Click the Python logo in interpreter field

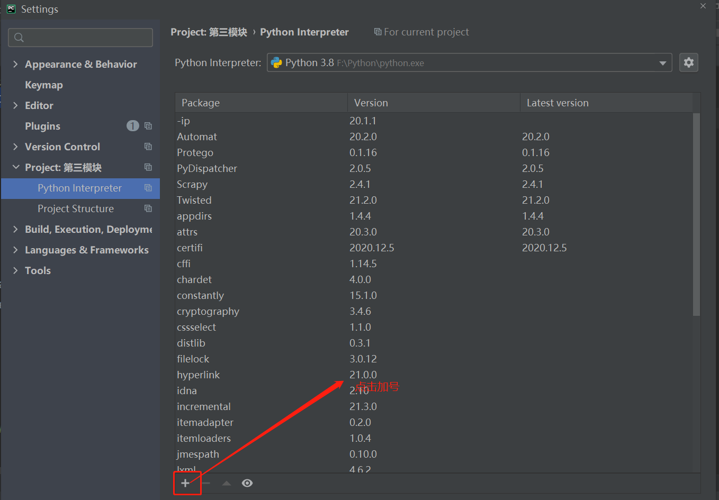click(276, 62)
